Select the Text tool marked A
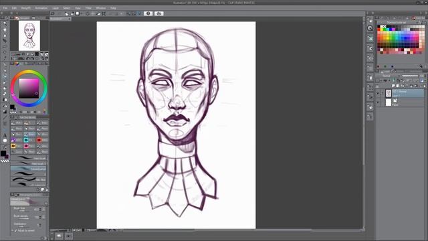Screen dimensions: 428x241 (5, 135)
